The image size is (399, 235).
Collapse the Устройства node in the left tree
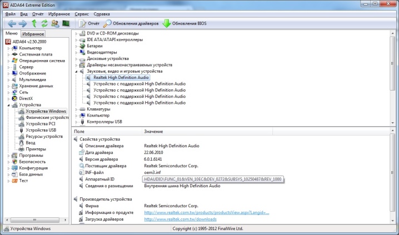pos(8,105)
